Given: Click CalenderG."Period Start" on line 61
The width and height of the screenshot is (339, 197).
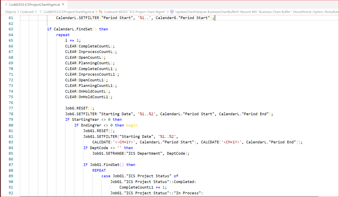Looking at the screenshot, I should click(183, 18).
